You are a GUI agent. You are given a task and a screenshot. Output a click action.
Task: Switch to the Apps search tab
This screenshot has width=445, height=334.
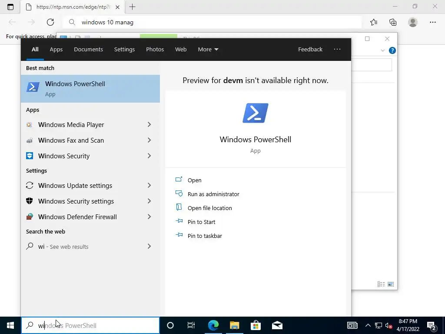[x=56, y=50]
